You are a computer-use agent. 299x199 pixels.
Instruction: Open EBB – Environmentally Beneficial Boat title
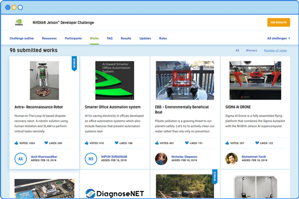tap(182, 109)
